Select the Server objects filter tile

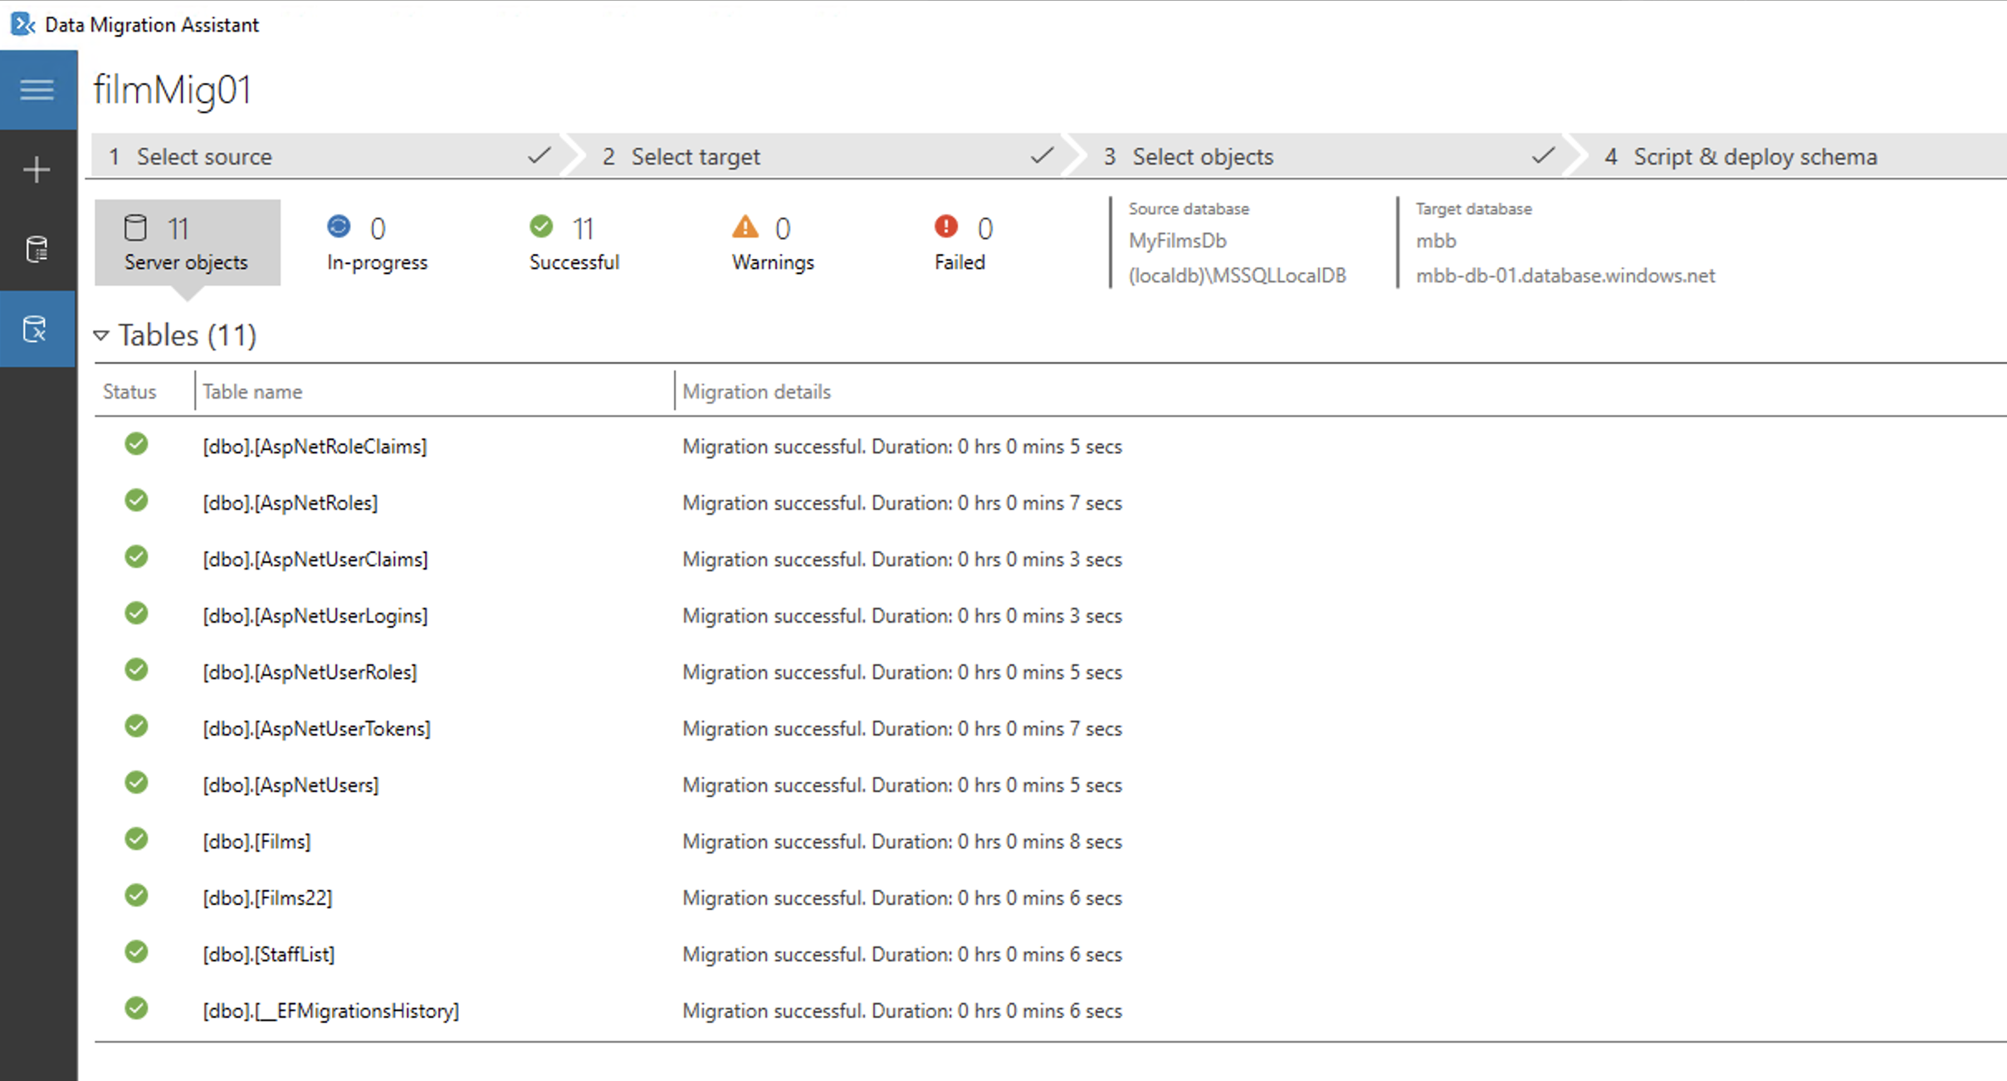click(187, 242)
